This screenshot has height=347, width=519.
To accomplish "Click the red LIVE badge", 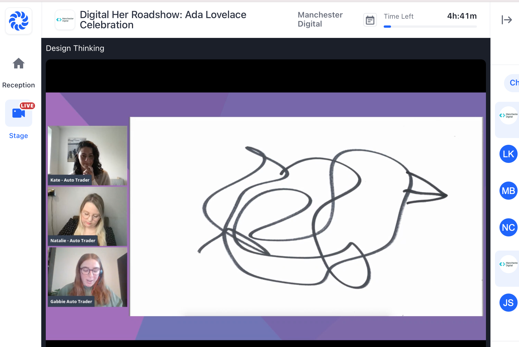I will 27,106.
